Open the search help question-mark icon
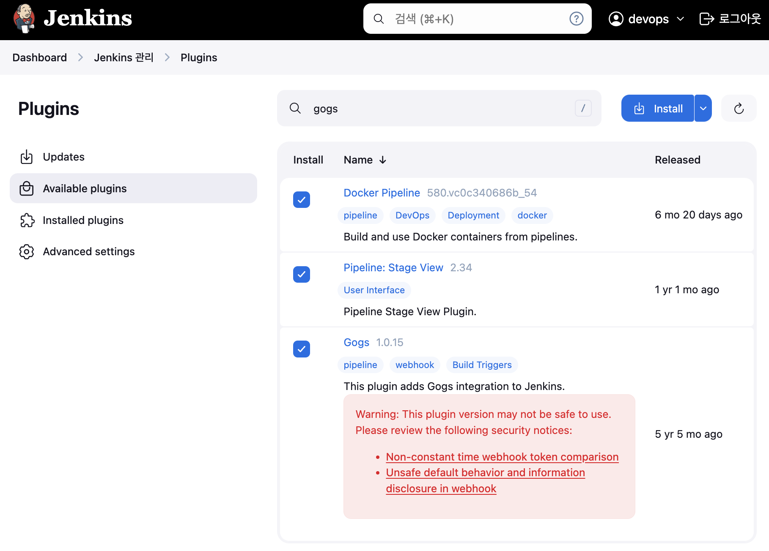Screen dimensions: 769x551 576,19
